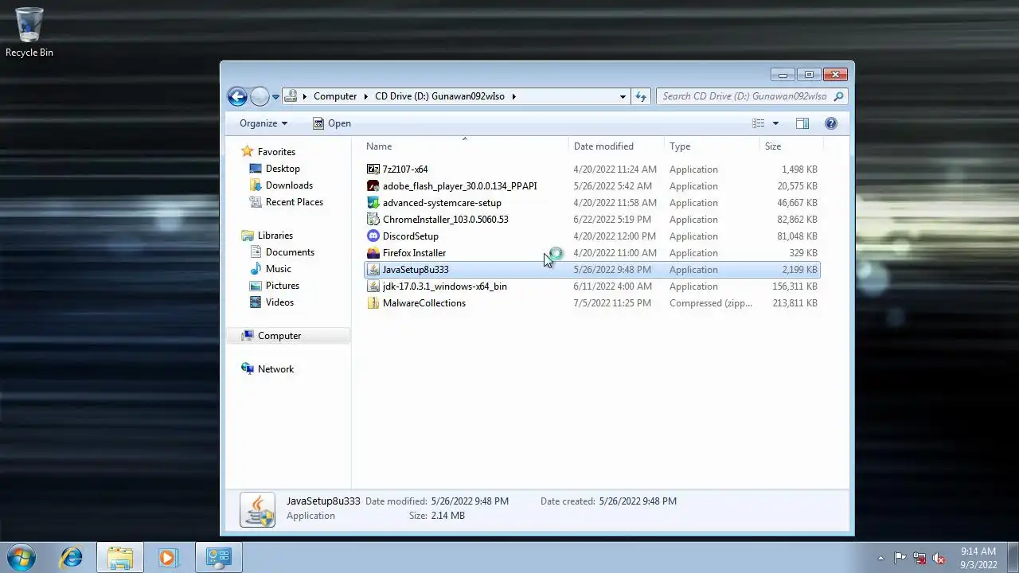Click the Open toolbar button
The width and height of the screenshot is (1019, 573).
[x=332, y=123]
